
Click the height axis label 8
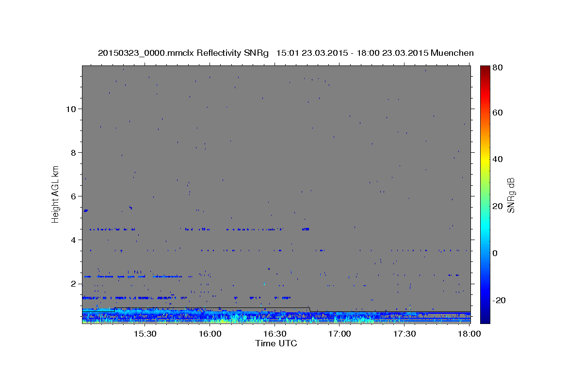pos(73,152)
